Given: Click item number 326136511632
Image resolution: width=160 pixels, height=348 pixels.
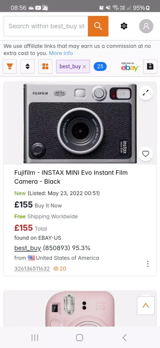Looking at the screenshot, I should 32,269.
